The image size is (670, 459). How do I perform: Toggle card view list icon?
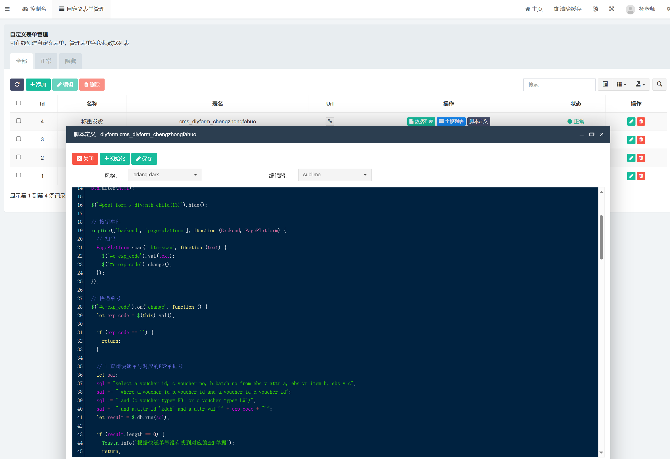605,84
